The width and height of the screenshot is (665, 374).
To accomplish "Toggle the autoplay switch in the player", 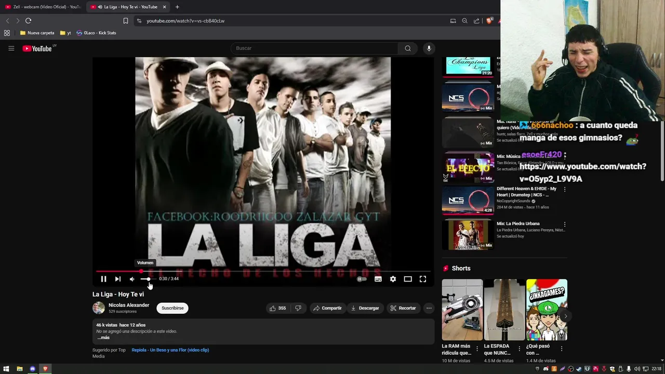I will (x=362, y=279).
